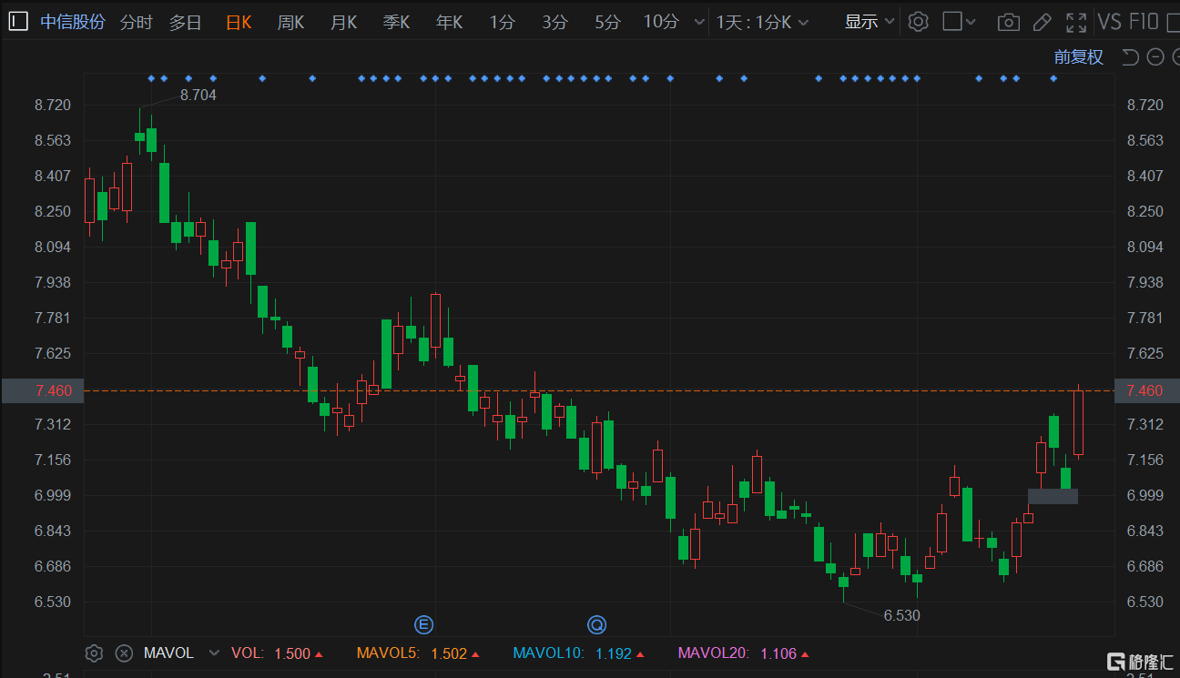
Task: Open VS stock comparison
Action: (1109, 22)
